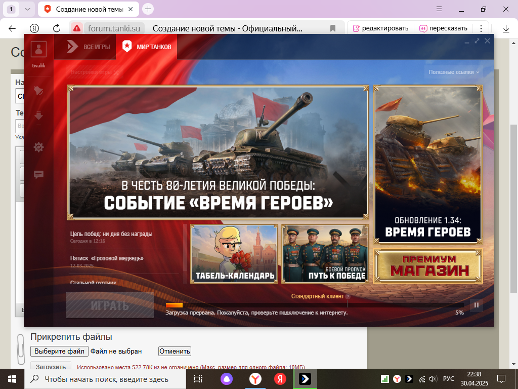Image resolution: width=518 pixels, height=389 pixels.
Task: Click the Windows taskbar search box
Action: [x=105, y=379]
